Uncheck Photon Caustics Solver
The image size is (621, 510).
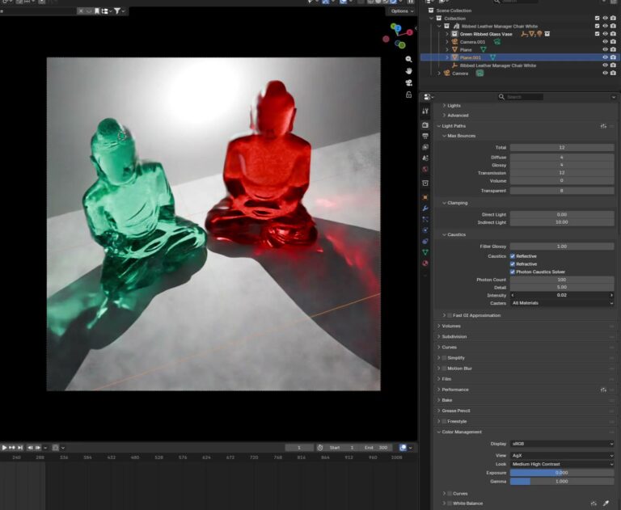tap(513, 272)
